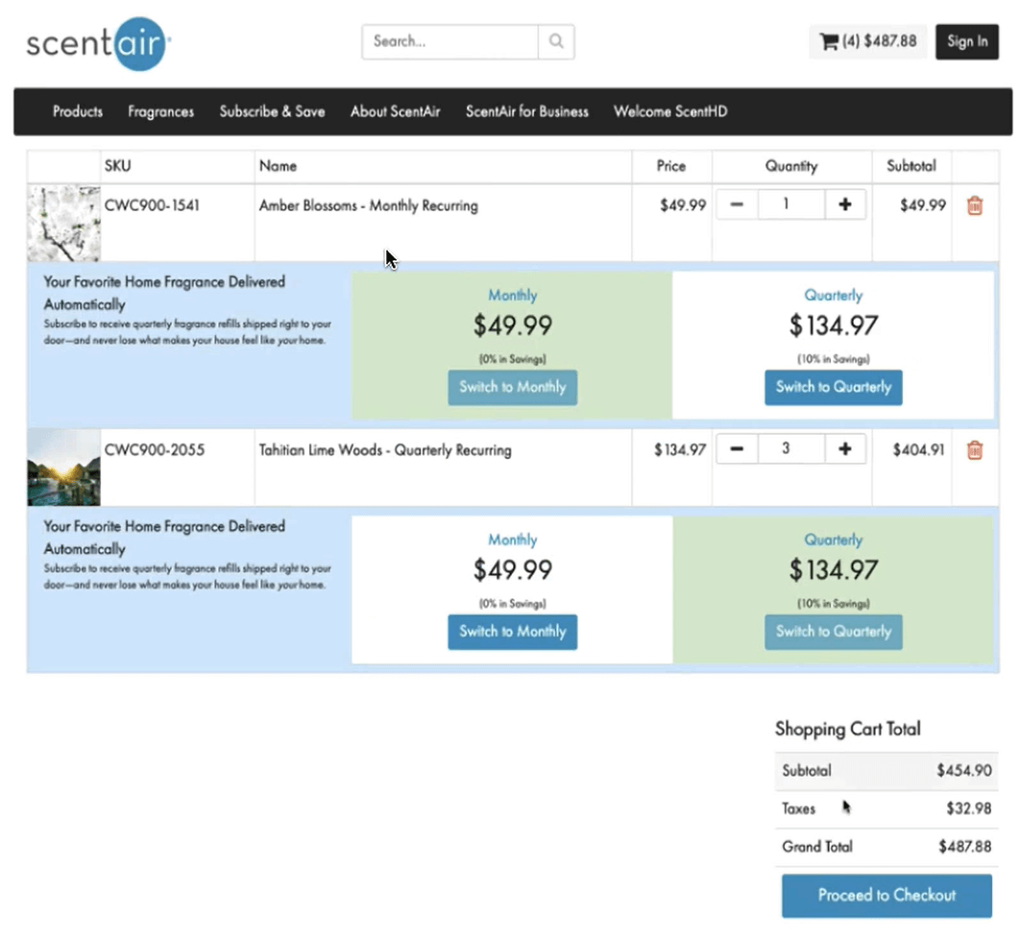Decrease Amber Blossoms quantity with minus

click(x=737, y=204)
